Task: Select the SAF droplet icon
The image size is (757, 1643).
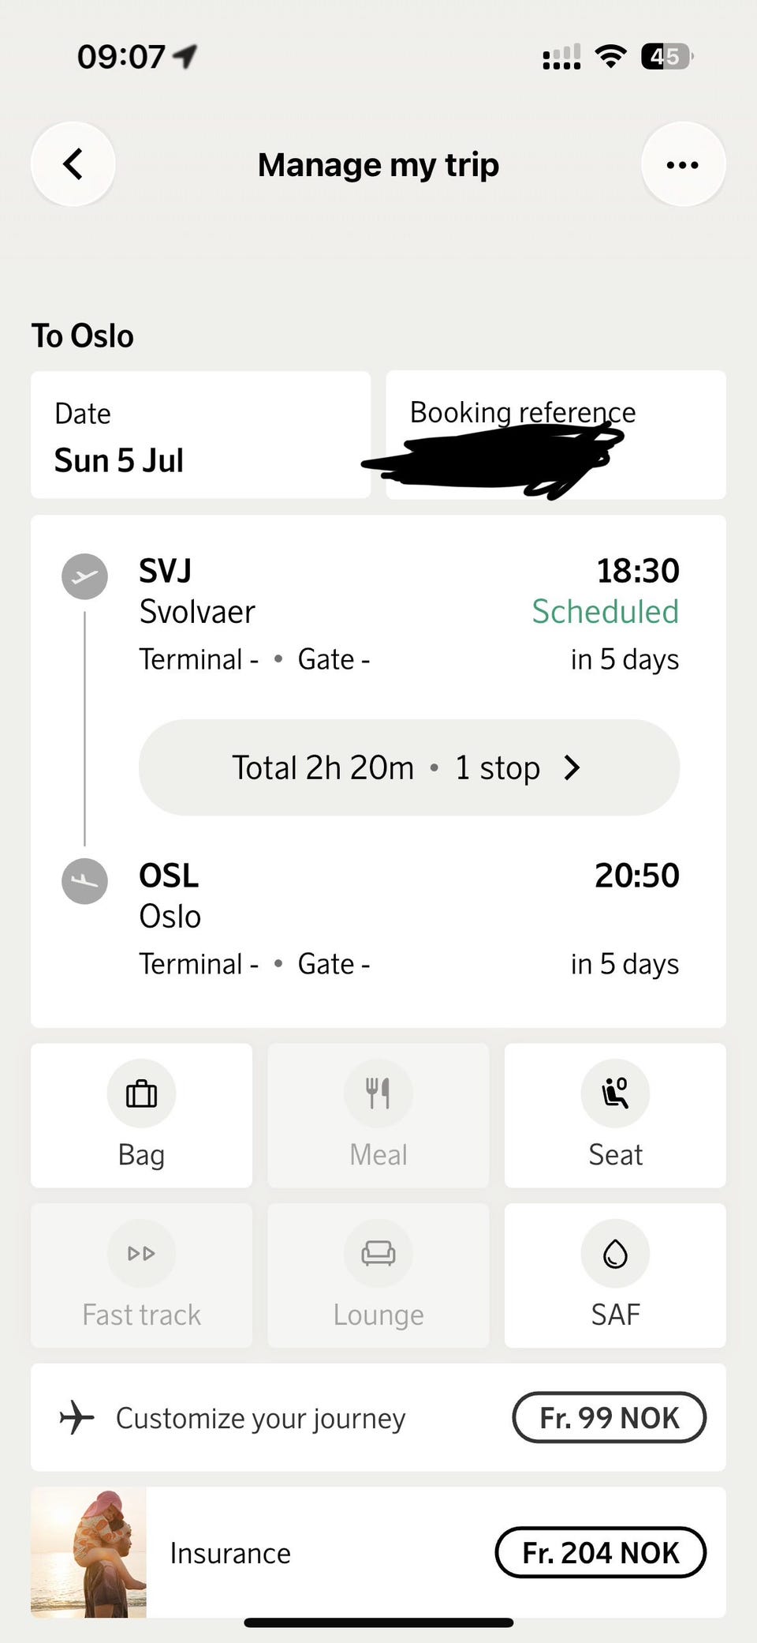Action: [x=615, y=1253]
